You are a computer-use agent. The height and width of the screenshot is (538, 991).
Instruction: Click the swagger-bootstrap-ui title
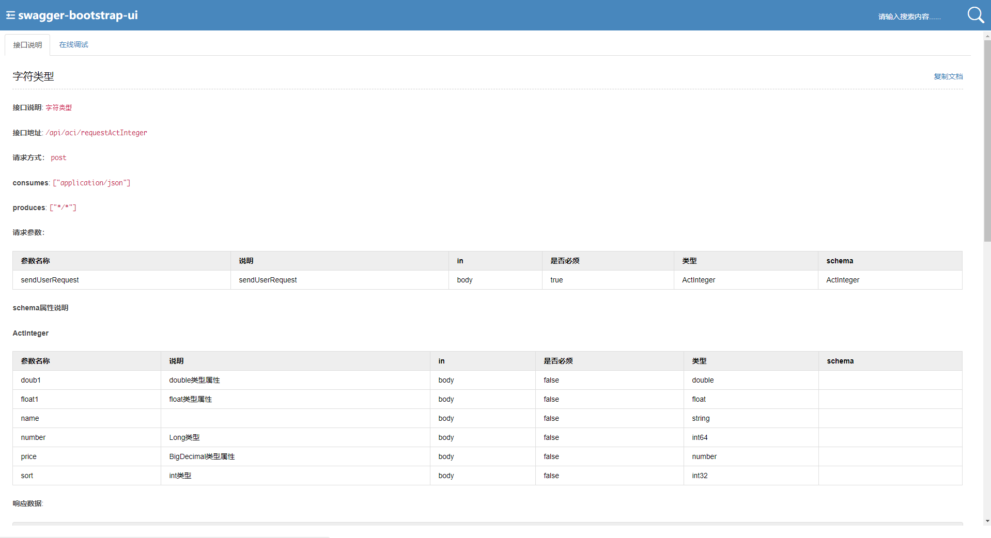(78, 15)
